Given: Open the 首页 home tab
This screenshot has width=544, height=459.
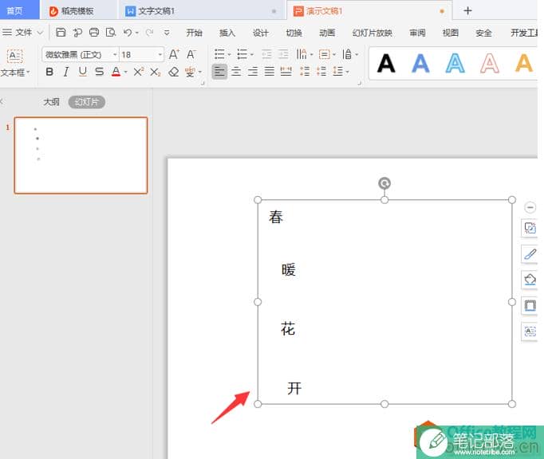Looking at the screenshot, I should (19, 10).
